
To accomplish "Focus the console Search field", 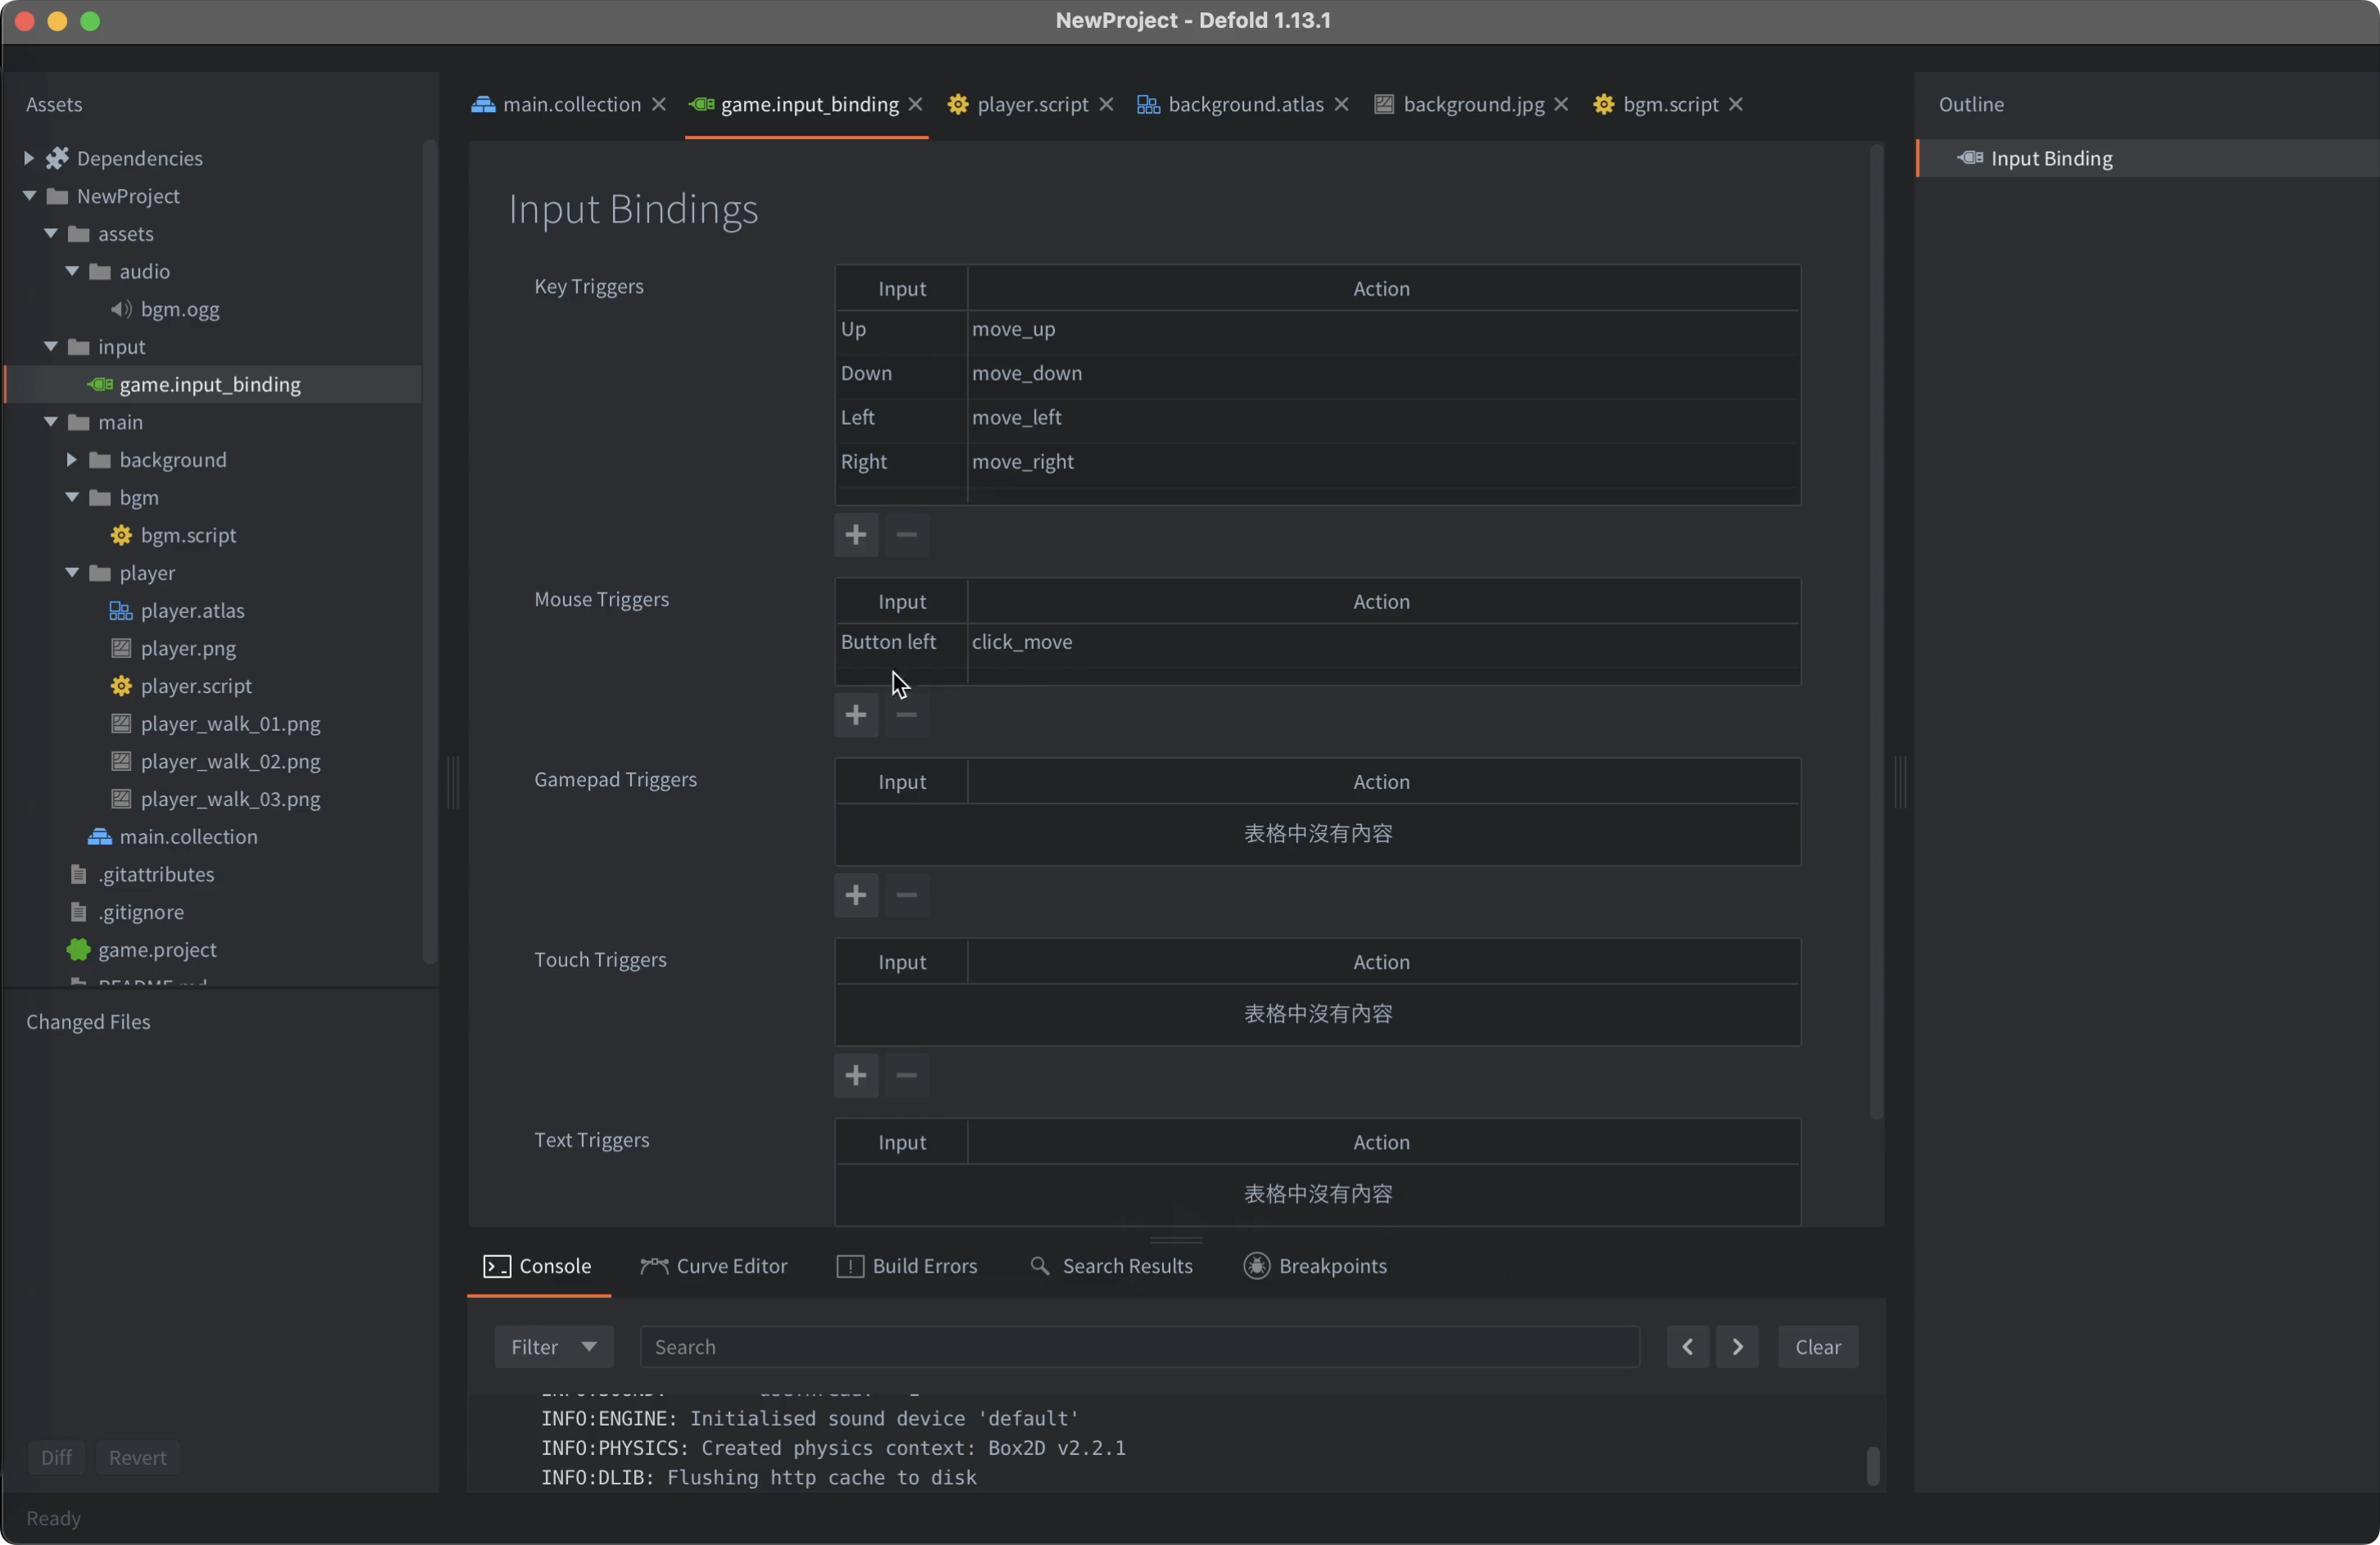I will point(1140,1347).
